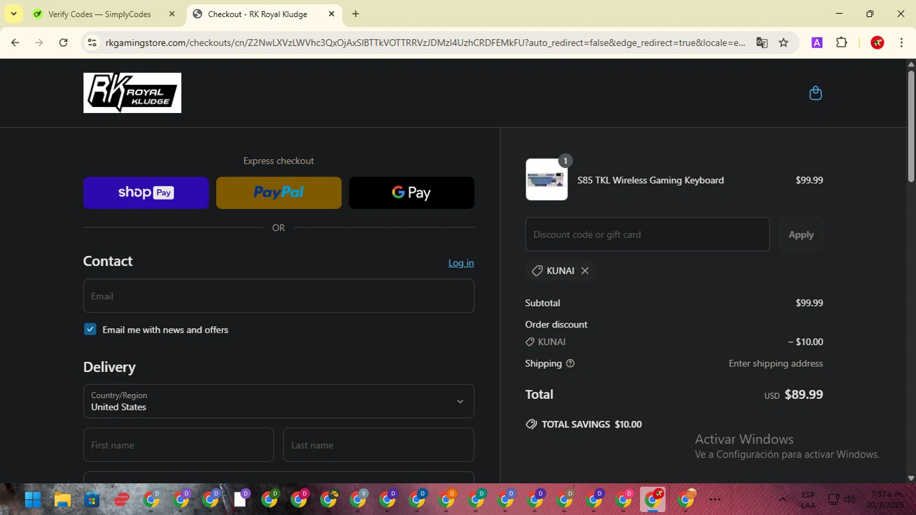Screen dimensions: 916x515
Task: Open the shipping info help icon
Action: (x=570, y=363)
